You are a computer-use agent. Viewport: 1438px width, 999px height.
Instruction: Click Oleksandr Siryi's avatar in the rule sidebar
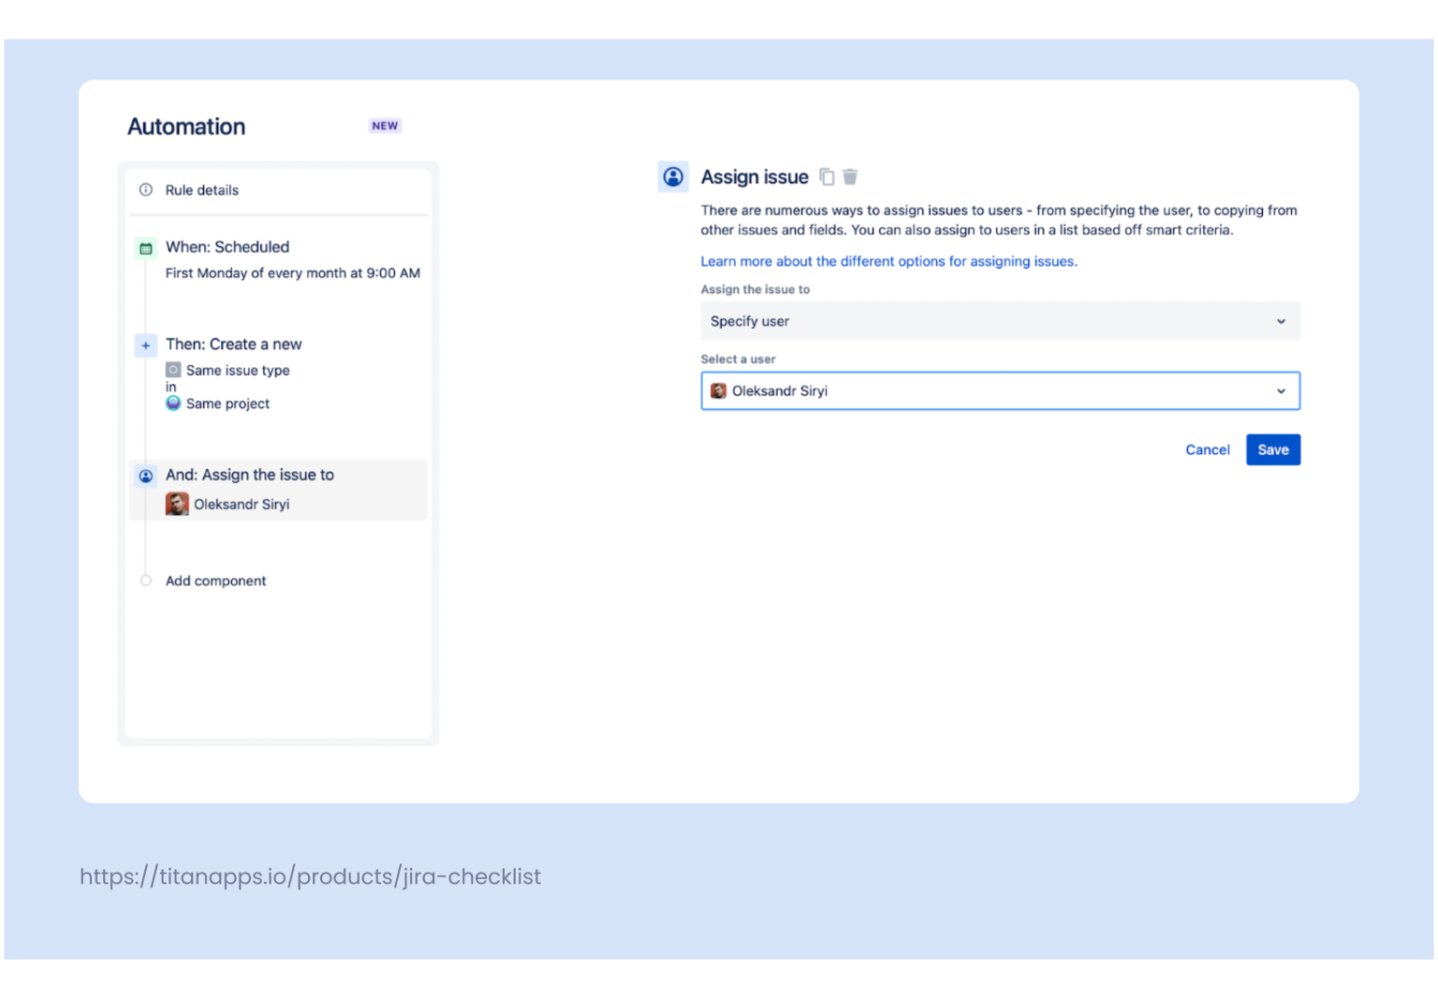[x=178, y=503]
